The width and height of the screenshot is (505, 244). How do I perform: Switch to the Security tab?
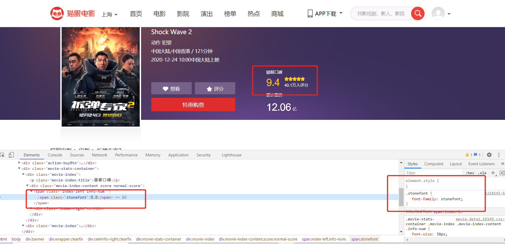coord(204,155)
